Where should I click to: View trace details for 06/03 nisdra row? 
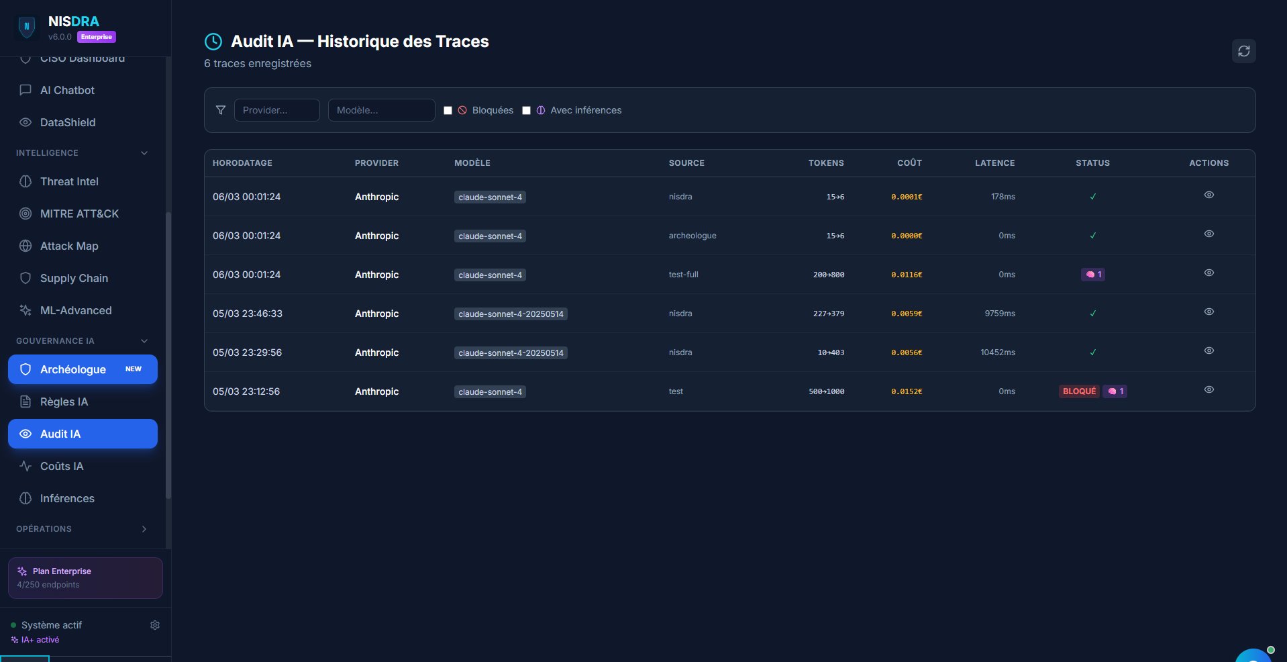click(x=1209, y=195)
